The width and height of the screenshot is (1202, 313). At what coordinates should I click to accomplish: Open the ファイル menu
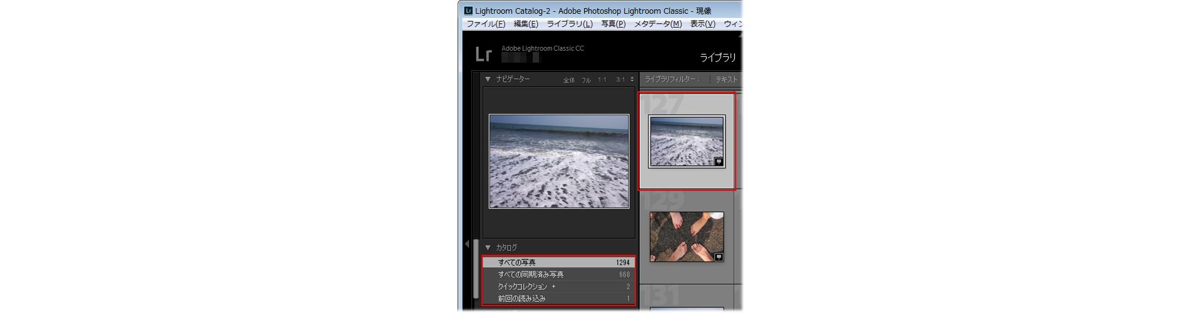pyautogui.click(x=486, y=24)
